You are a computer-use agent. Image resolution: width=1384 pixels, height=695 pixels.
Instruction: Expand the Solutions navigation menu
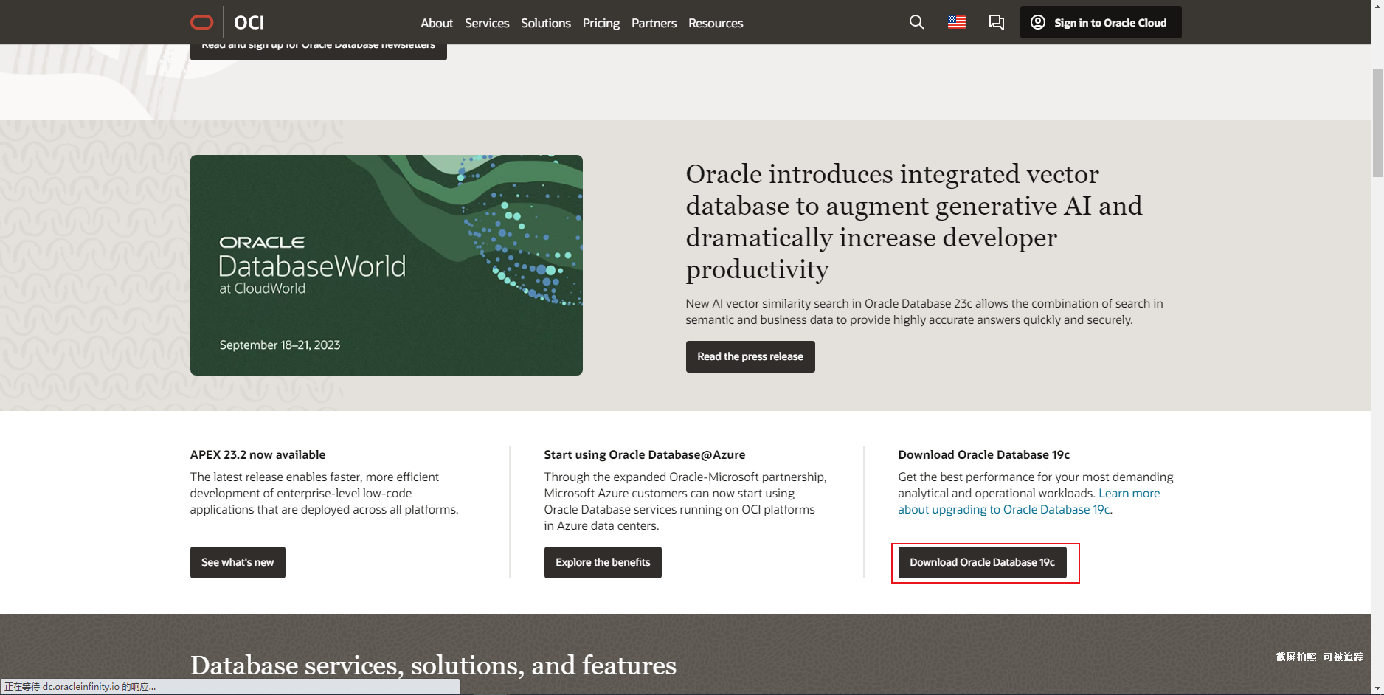point(545,23)
